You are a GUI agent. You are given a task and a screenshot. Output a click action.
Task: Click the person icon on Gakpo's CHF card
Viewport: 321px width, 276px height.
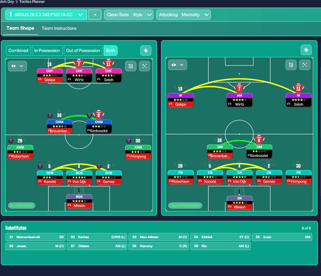tap(40, 80)
